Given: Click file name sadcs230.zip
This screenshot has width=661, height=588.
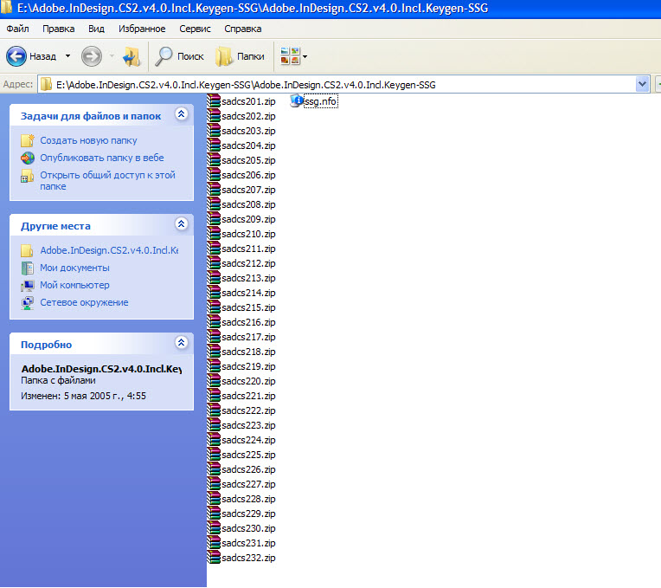Looking at the screenshot, I should (x=248, y=528).
